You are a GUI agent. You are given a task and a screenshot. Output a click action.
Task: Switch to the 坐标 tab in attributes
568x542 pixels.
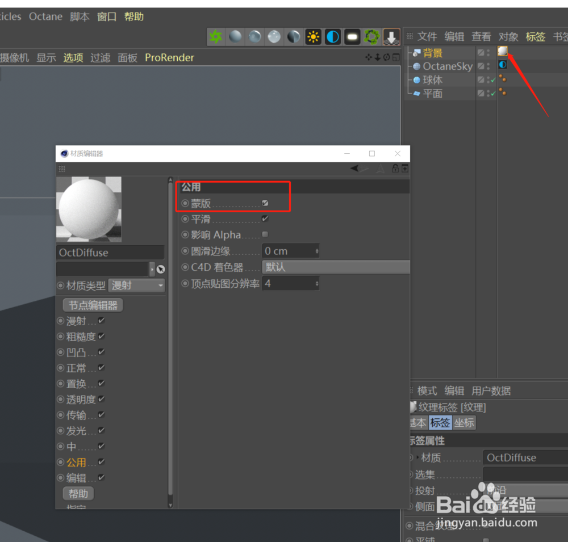pos(464,422)
